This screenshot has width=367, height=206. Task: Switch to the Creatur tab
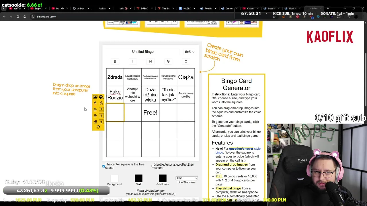(x=229, y=9)
